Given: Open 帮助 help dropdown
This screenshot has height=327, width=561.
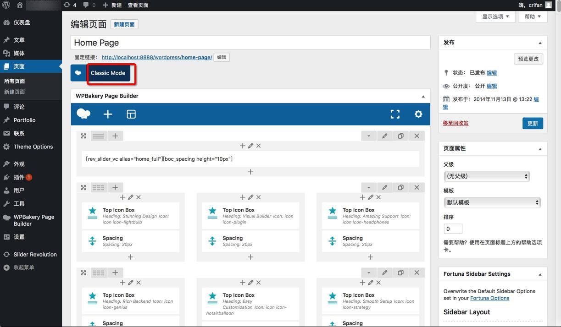Looking at the screenshot, I should [533, 16].
